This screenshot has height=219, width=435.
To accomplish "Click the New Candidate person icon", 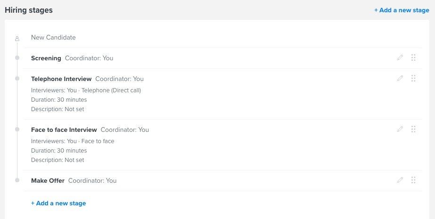I will point(17,38).
